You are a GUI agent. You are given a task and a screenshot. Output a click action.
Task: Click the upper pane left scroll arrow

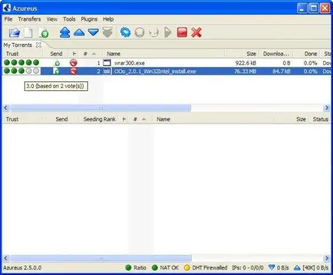[x=6, y=108]
